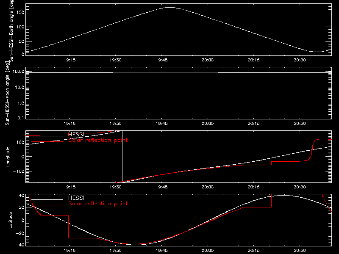Image resolution: width=339 pixels, height=254 pixels.
Task: Click the 20:30 label under Moon angle plot
Action: 300,123
